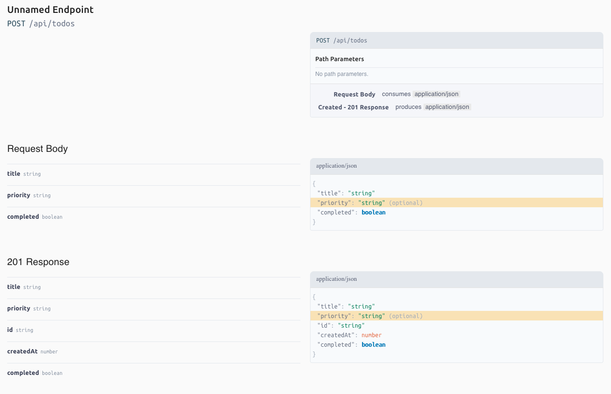Open the Created - 201 Response link

(x=353, y=107)
